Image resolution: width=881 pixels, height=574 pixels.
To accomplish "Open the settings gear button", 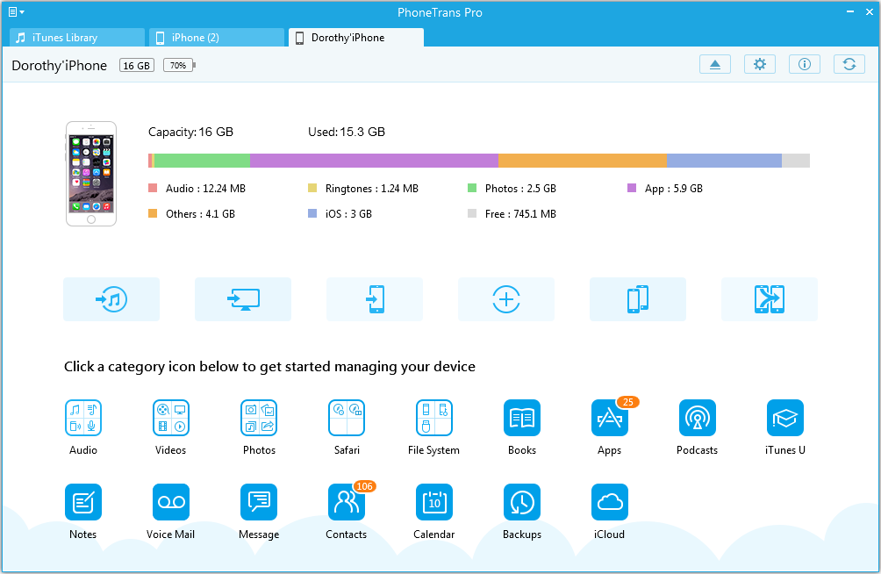I will coord(760,65).
